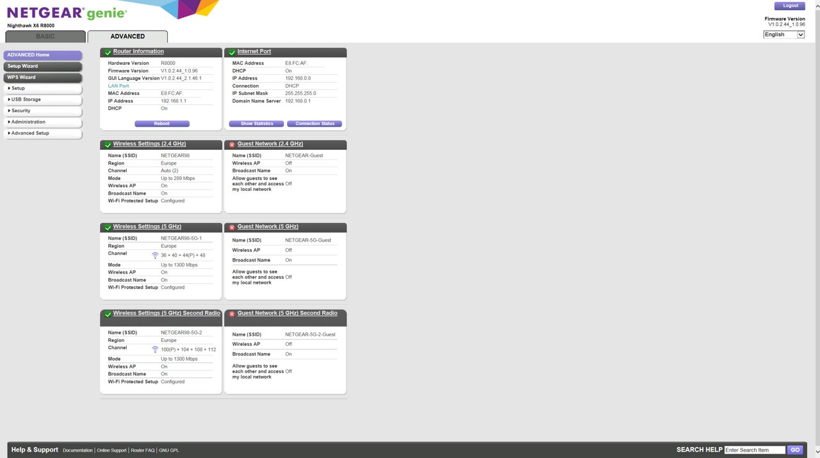Click red X icon on Guest Network Second Radio
Screen dimensions: 820x458
(x=232, y=315)
